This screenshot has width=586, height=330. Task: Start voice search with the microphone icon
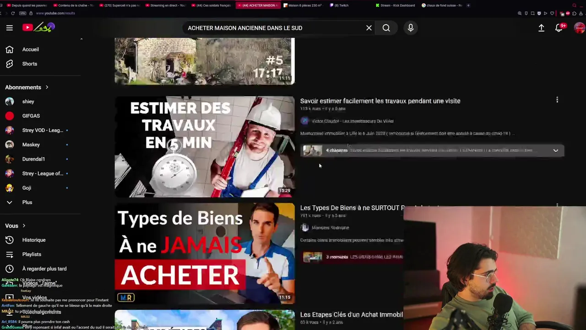click(x=411, y=28)
